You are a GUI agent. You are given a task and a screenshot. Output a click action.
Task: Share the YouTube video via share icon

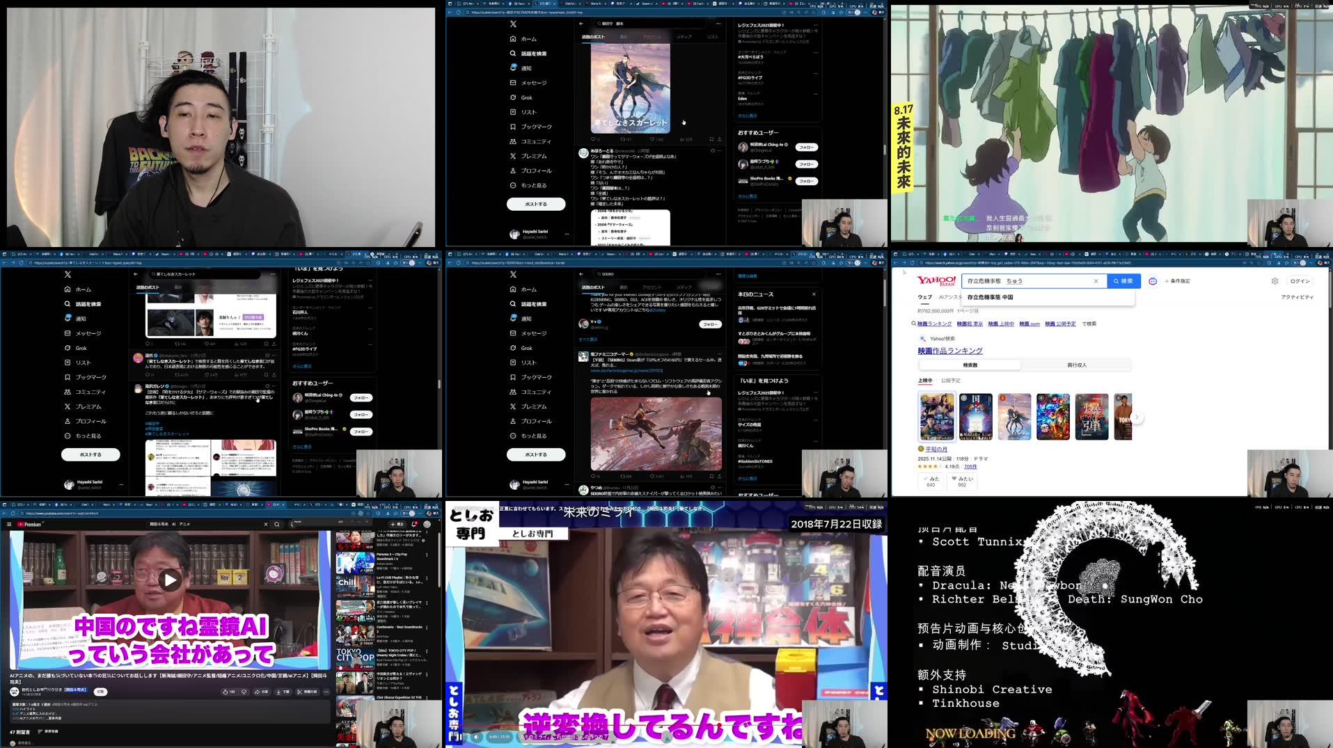[x=262, y=692]
